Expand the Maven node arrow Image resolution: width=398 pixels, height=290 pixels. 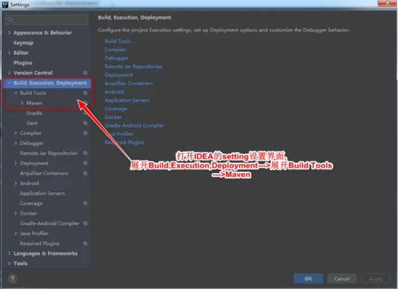22,103
